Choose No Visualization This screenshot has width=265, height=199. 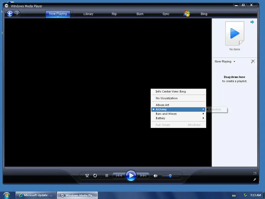pyautogui.click(x=178, y=98)
